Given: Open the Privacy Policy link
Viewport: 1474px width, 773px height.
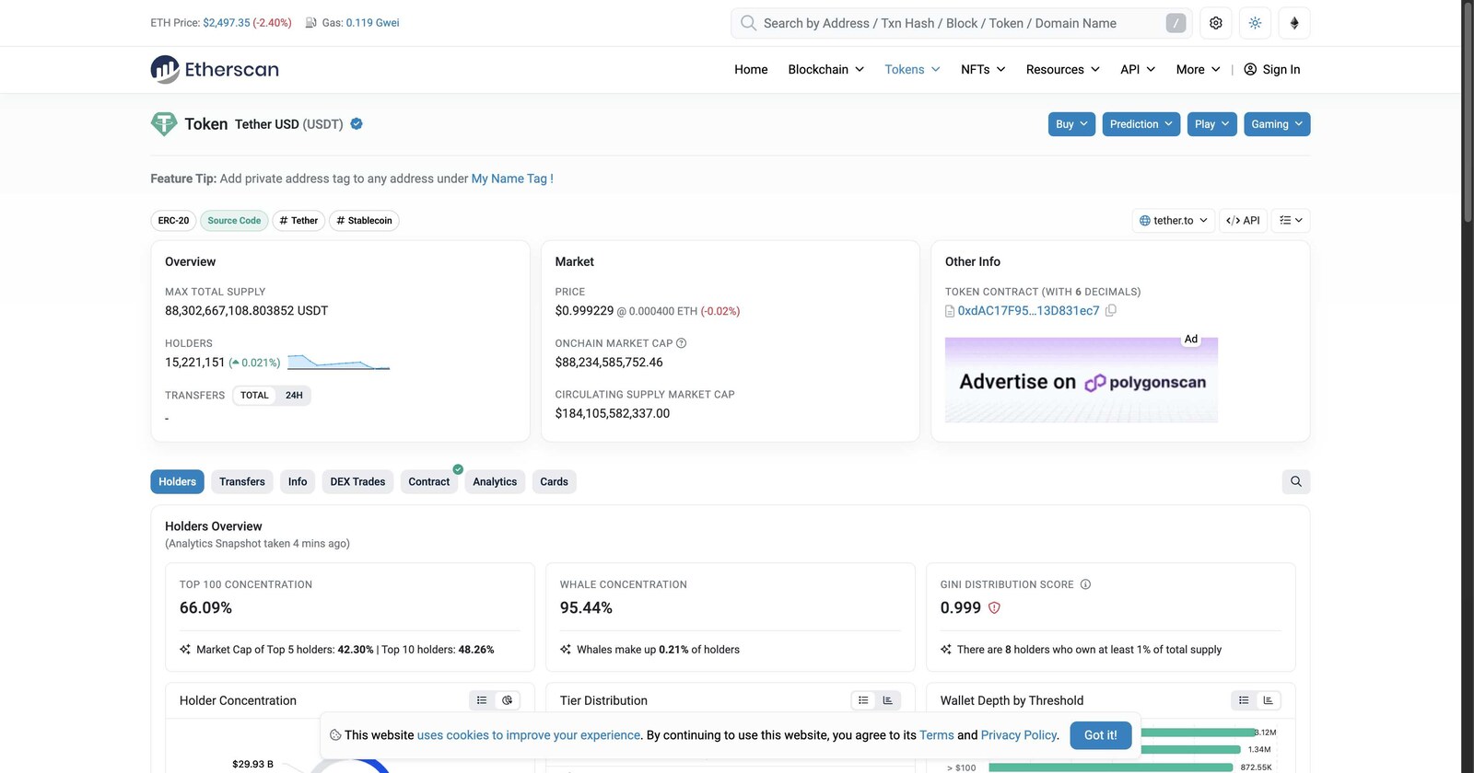Looking at the screenshot, I should pos(1019,735).
